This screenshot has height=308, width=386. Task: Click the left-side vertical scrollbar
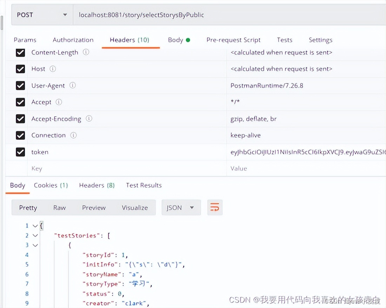click(2, 23)
